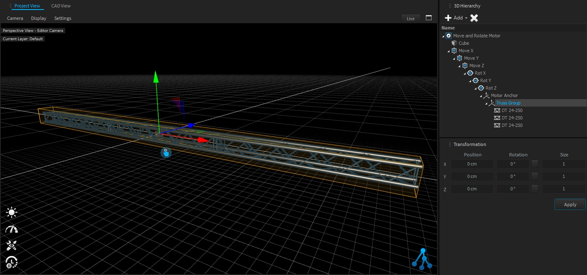This screenshot has width=587, height=275.
Task: Open the wrench and eye visibility tools icon
Action: [12, 246]
